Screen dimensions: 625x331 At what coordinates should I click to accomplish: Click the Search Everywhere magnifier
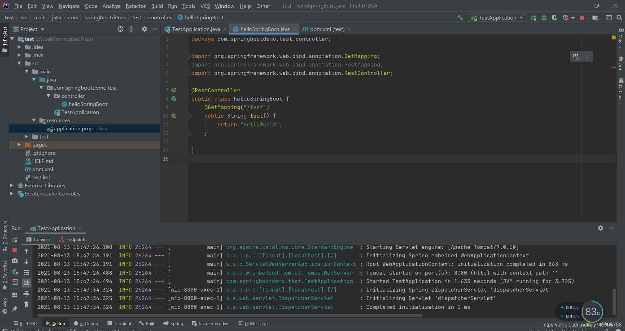pyautogui.click(x=619, y=18)
